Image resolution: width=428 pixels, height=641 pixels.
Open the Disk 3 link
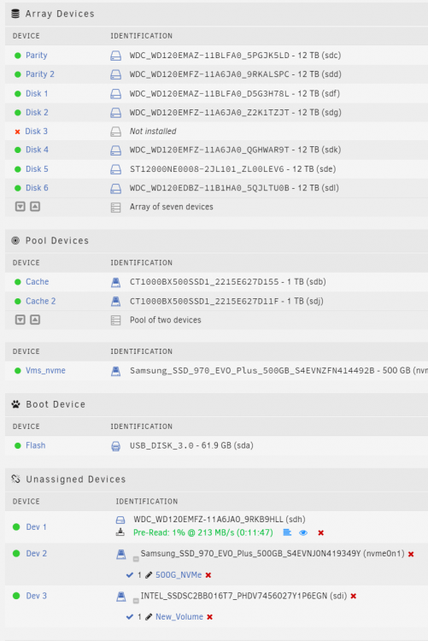point(37,132)
